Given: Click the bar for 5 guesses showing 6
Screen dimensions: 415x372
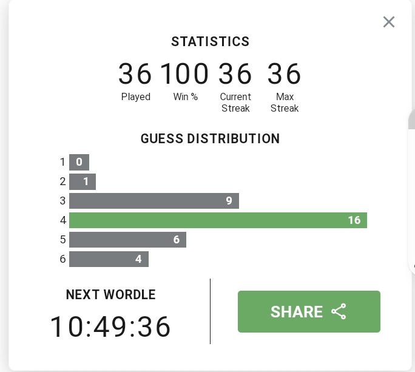Looking at the screenshot, I should [127, 240].
